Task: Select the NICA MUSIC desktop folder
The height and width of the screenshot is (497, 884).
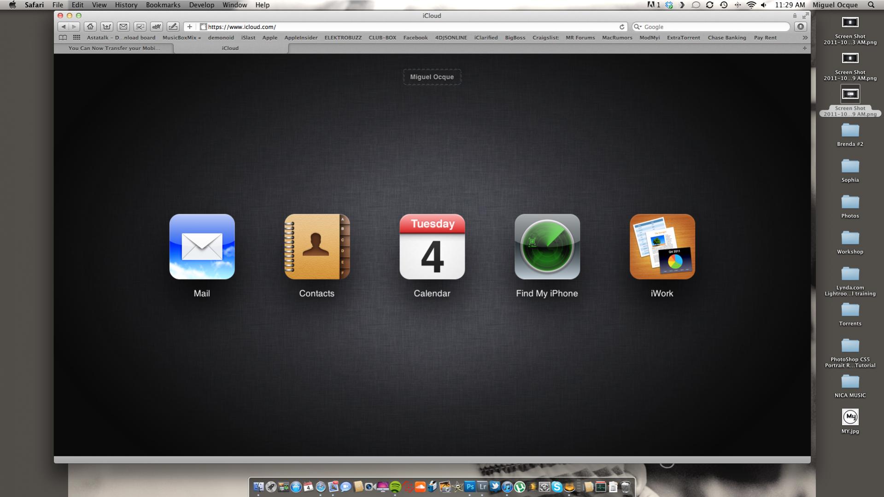Action: coord(850,386)
